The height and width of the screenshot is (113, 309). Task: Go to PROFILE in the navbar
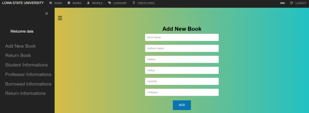click(97, 3)
